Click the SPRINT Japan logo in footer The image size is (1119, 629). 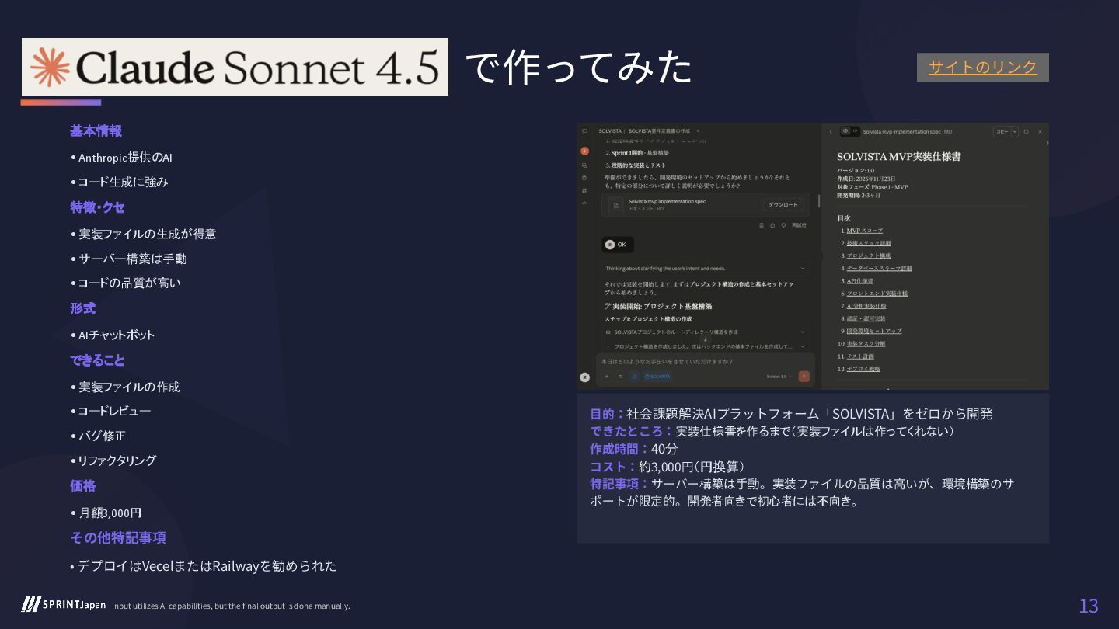64,605
